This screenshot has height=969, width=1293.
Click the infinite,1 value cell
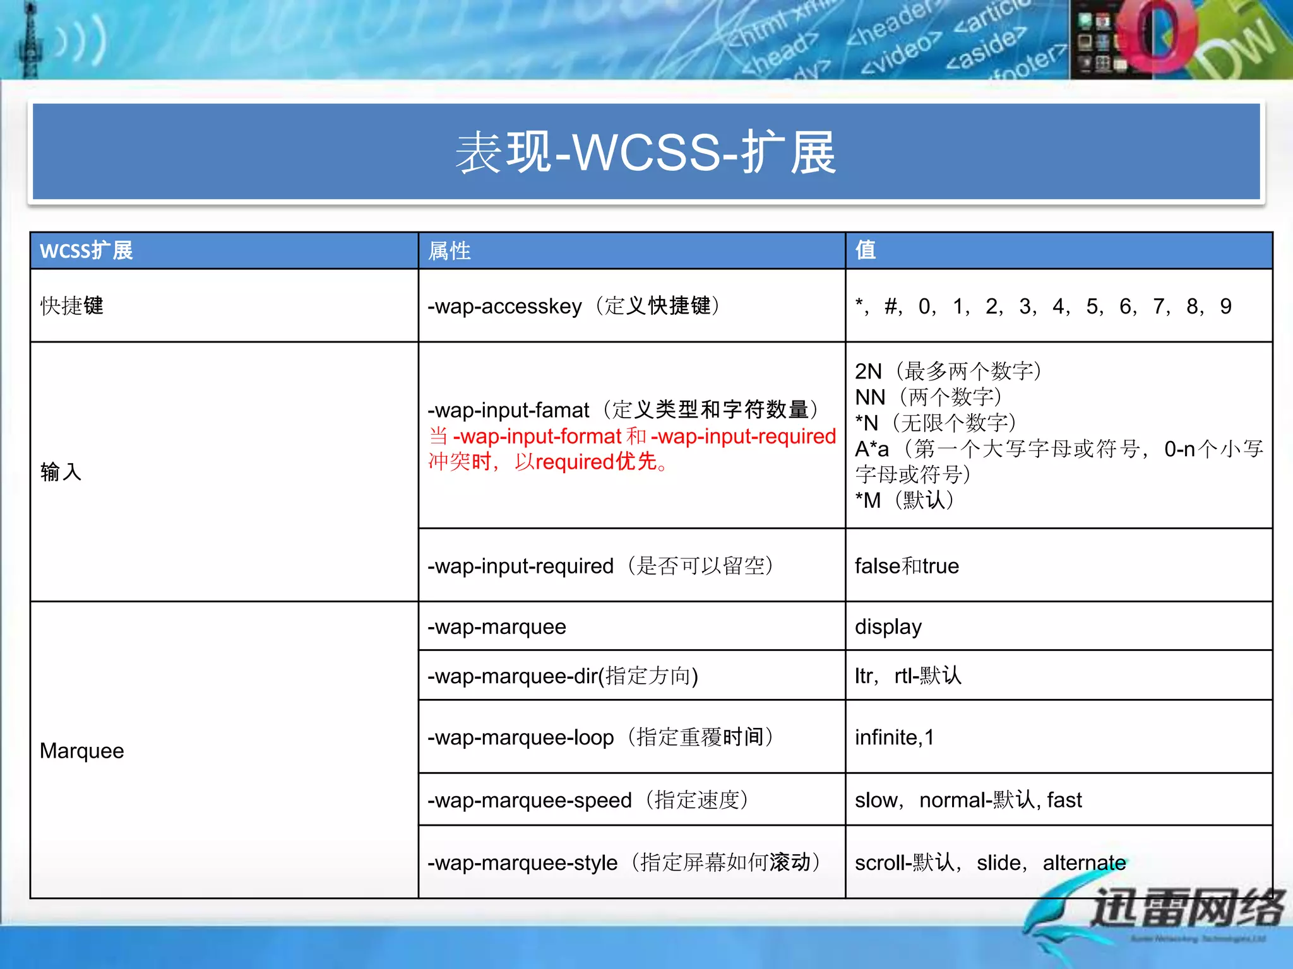[x=1059, y=737]
